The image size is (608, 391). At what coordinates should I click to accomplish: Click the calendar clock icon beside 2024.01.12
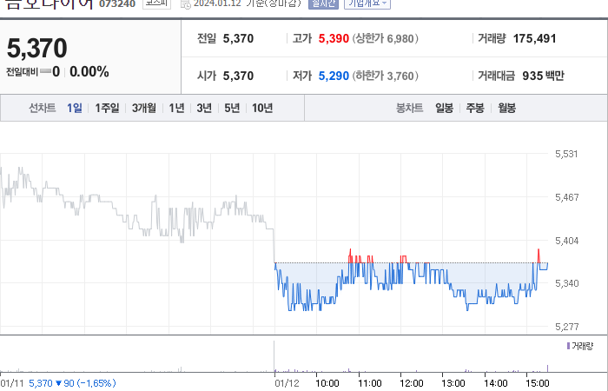[186, 4]
